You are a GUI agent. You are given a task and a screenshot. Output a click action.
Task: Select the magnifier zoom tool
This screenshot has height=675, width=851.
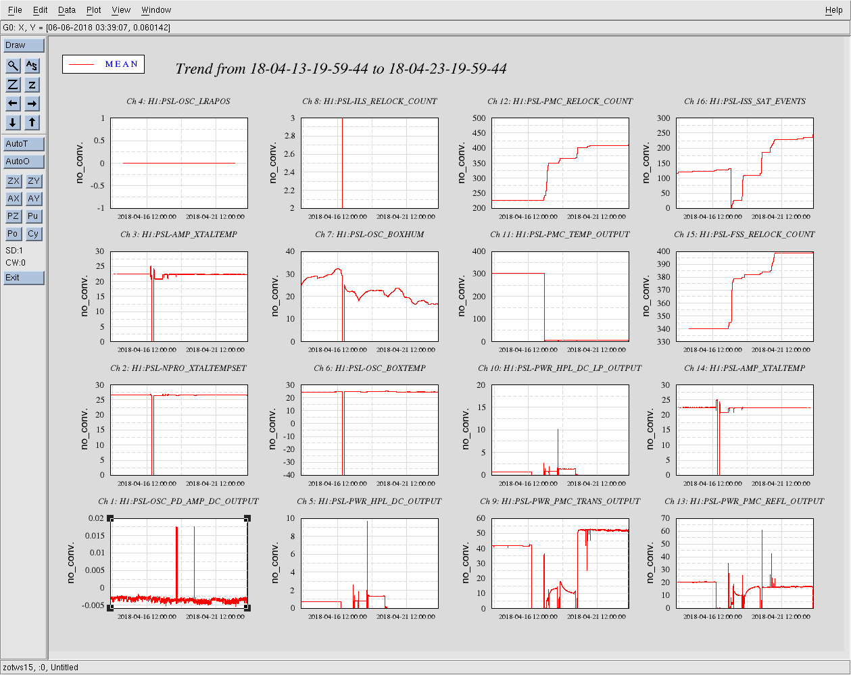click(x=14, y=66)
